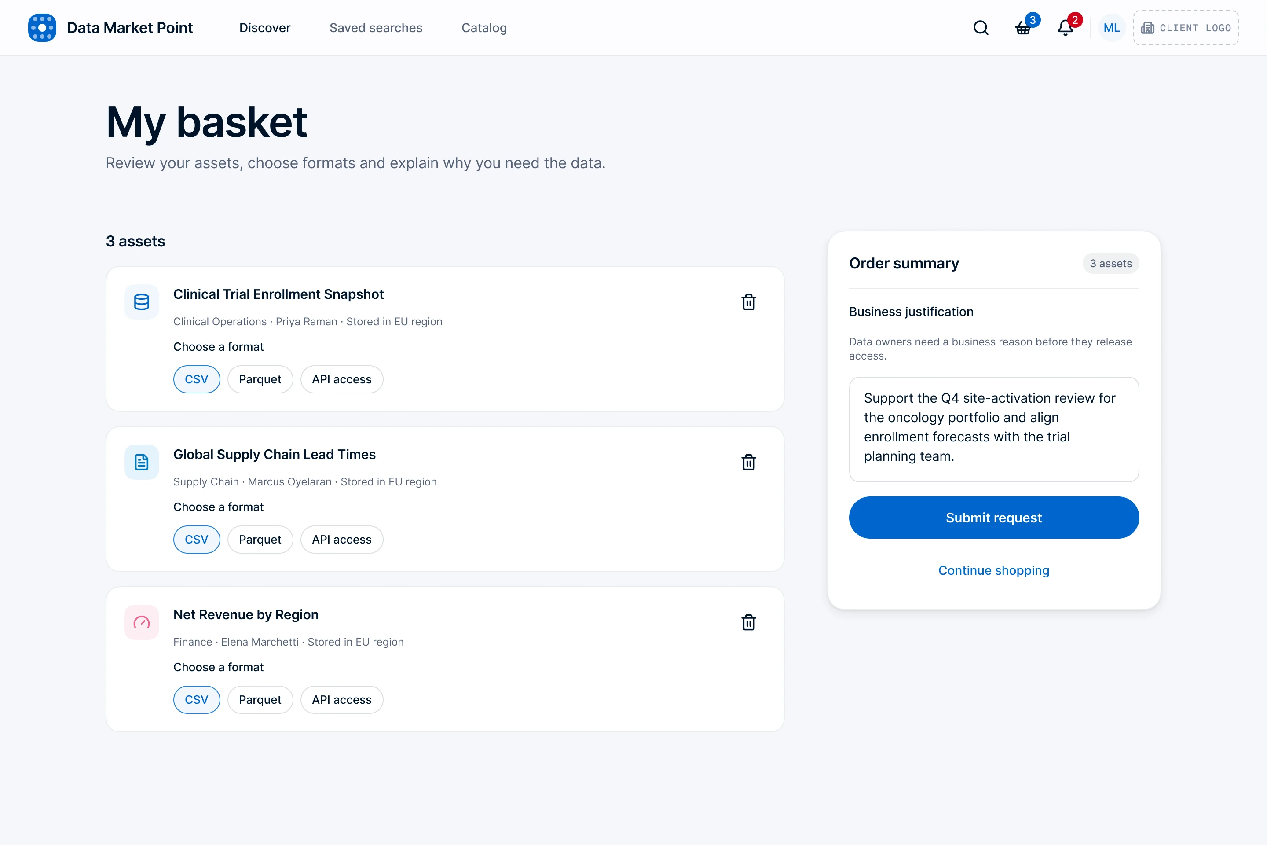
Task: Pick API access for Clinical Trial Enrollment Snapshot
Action: click(x=342, y=379)
